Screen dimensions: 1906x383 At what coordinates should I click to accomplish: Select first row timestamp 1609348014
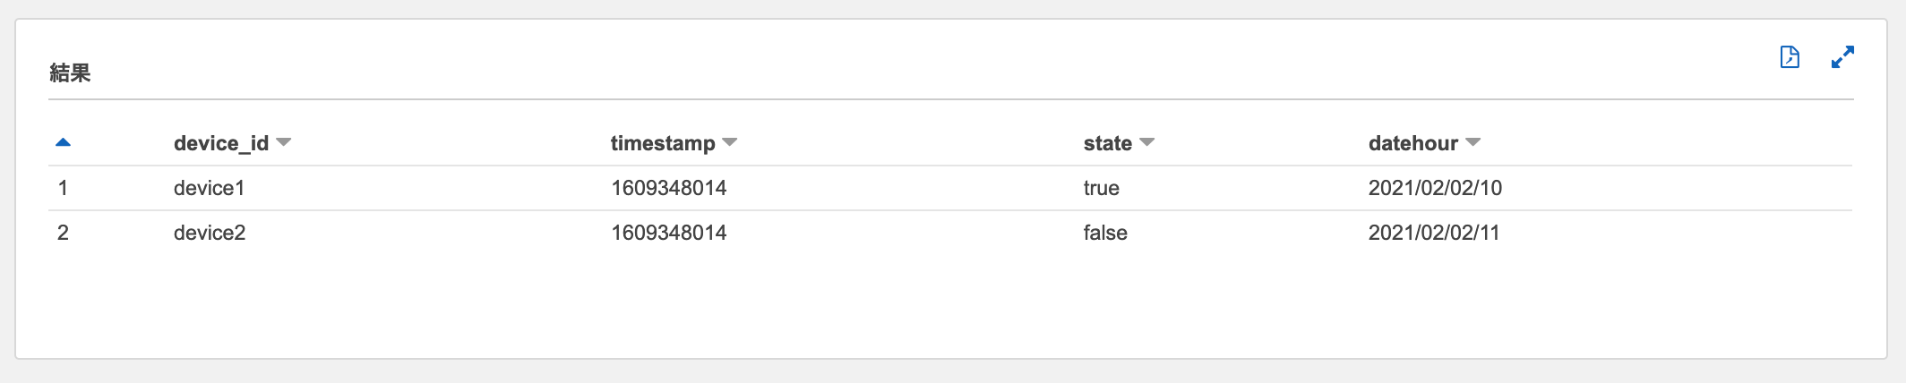click(x=669, y=188)
